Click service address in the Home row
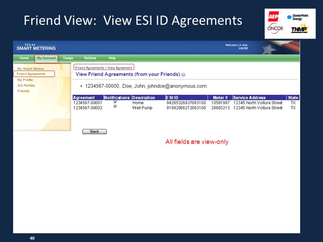The image size is (323, 242). (258, 103)
